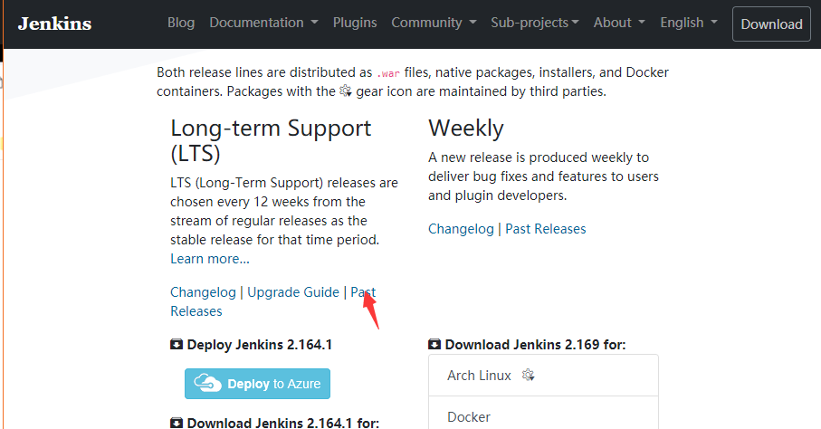This screenshot has width=821, height=429.
Task: Open the English language dropdown
Action: click(689, 23)
